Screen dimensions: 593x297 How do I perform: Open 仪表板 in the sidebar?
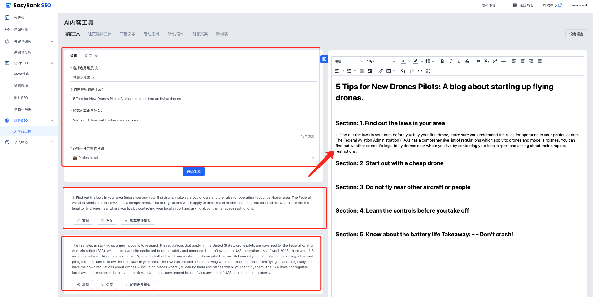[19, 18]
